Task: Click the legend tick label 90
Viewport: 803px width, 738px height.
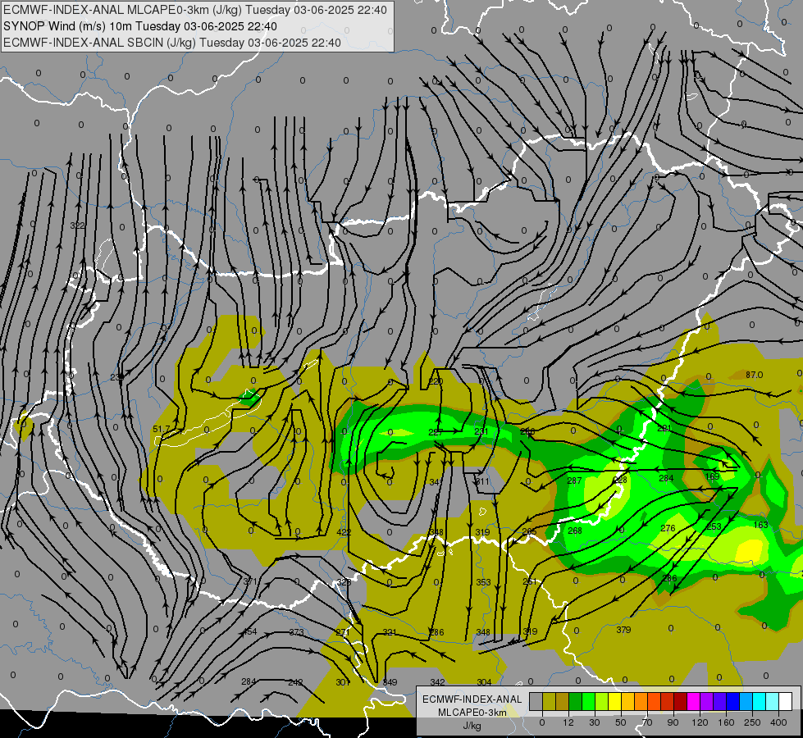Action: [673, 722]
